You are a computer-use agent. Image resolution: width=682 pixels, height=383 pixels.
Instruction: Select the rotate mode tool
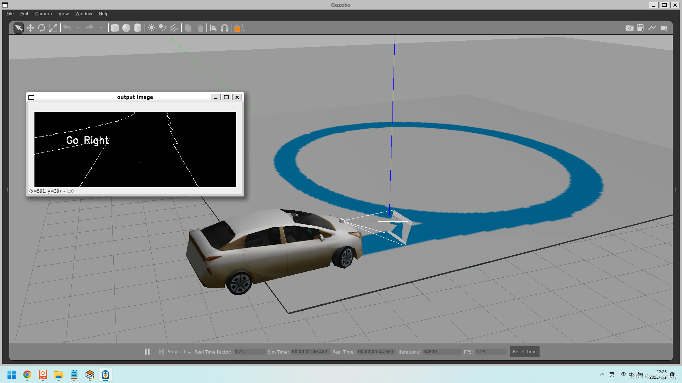click(42, 28)
